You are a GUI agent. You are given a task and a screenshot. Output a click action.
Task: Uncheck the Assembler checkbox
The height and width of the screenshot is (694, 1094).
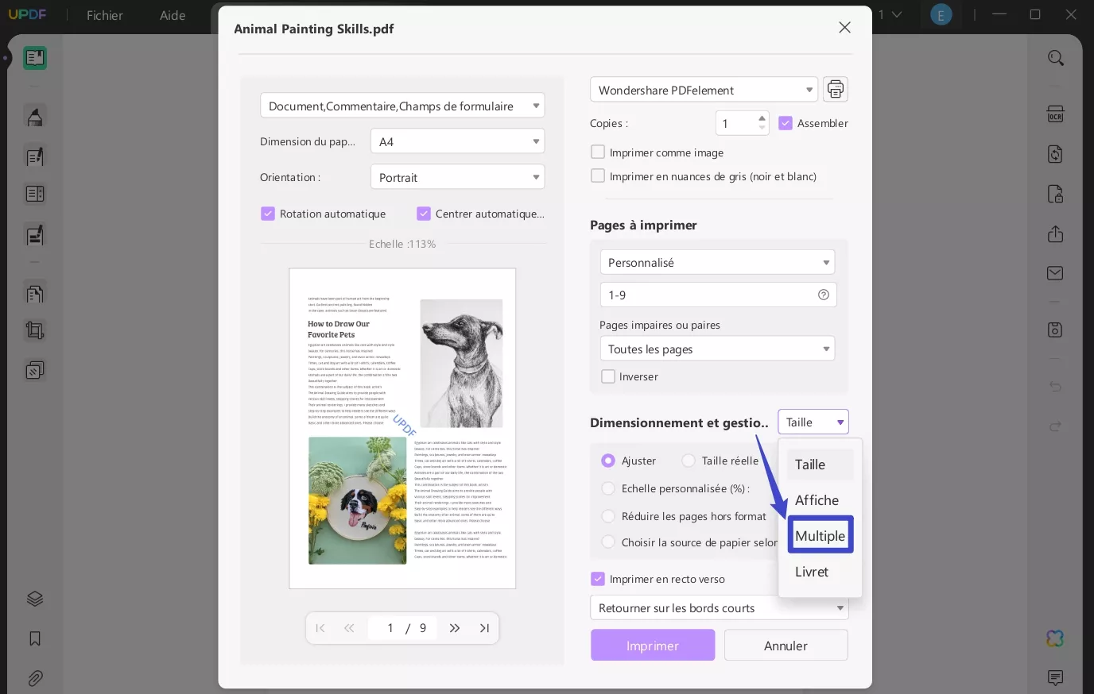786,123
